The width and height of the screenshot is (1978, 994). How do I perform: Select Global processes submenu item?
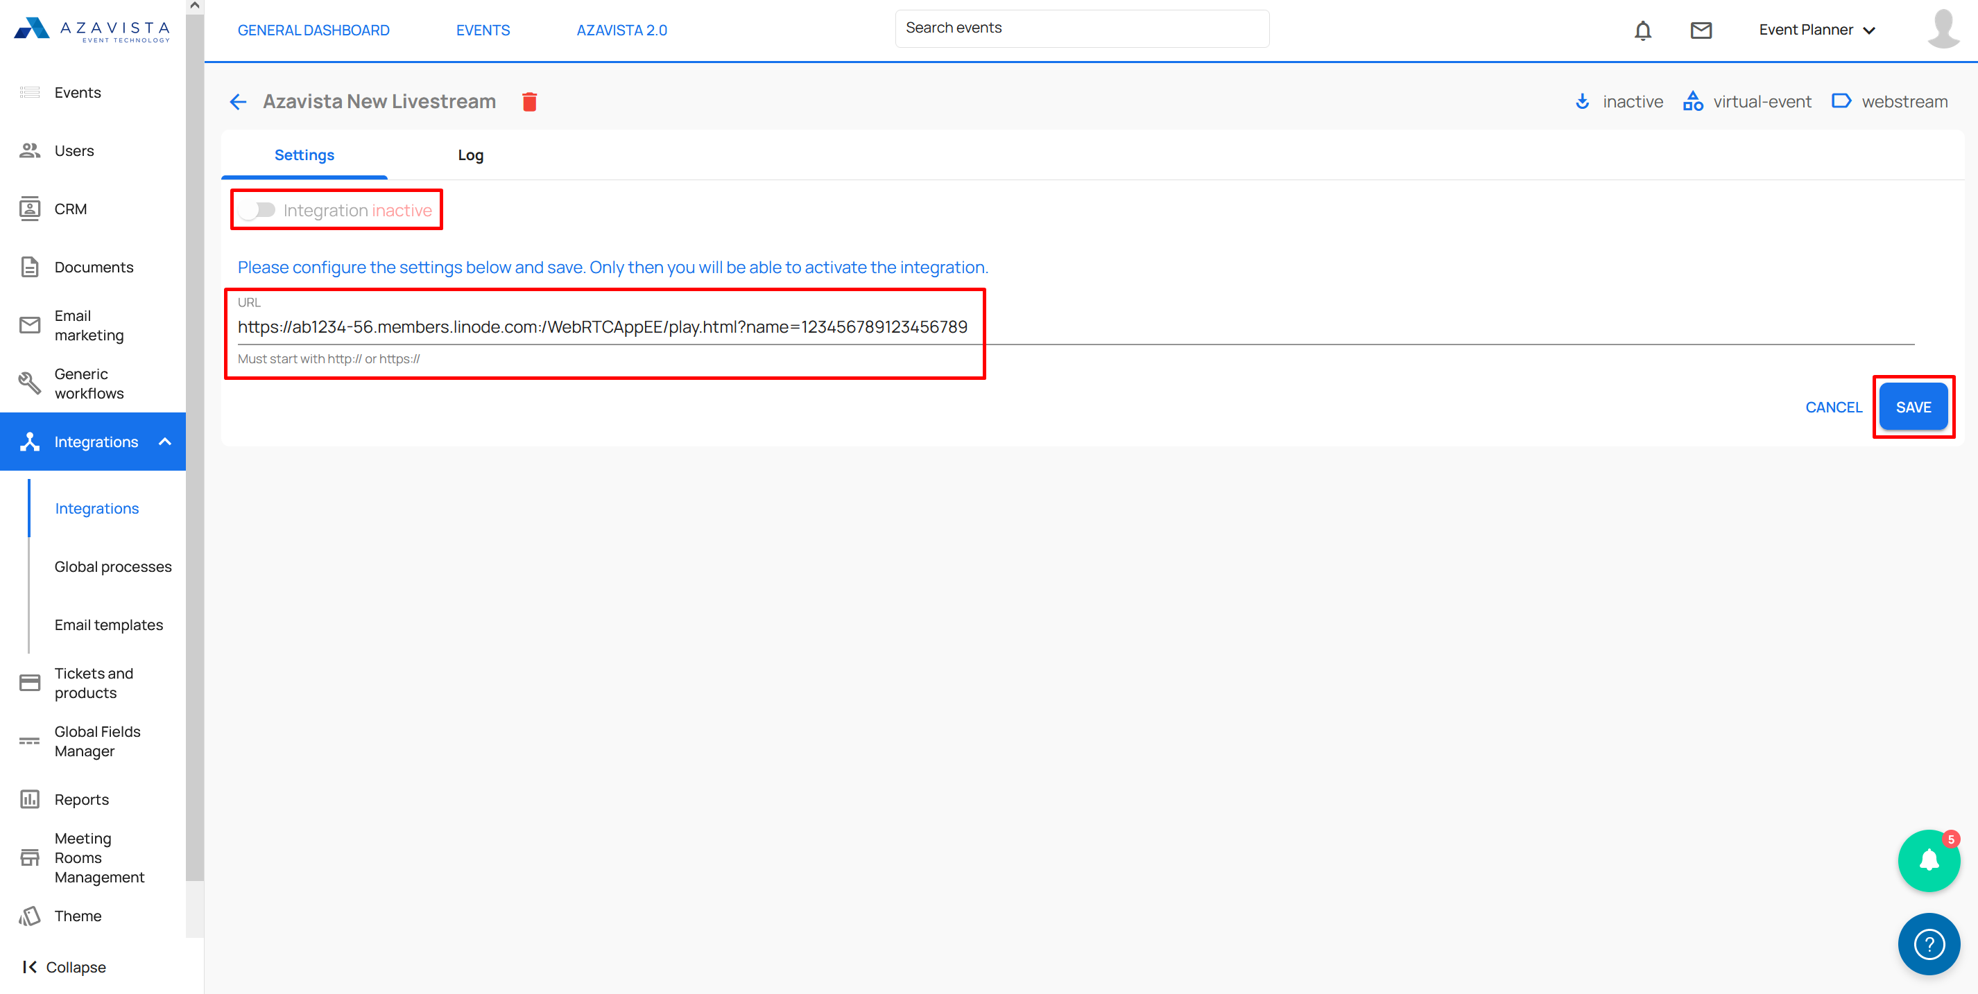pos(113,566)
